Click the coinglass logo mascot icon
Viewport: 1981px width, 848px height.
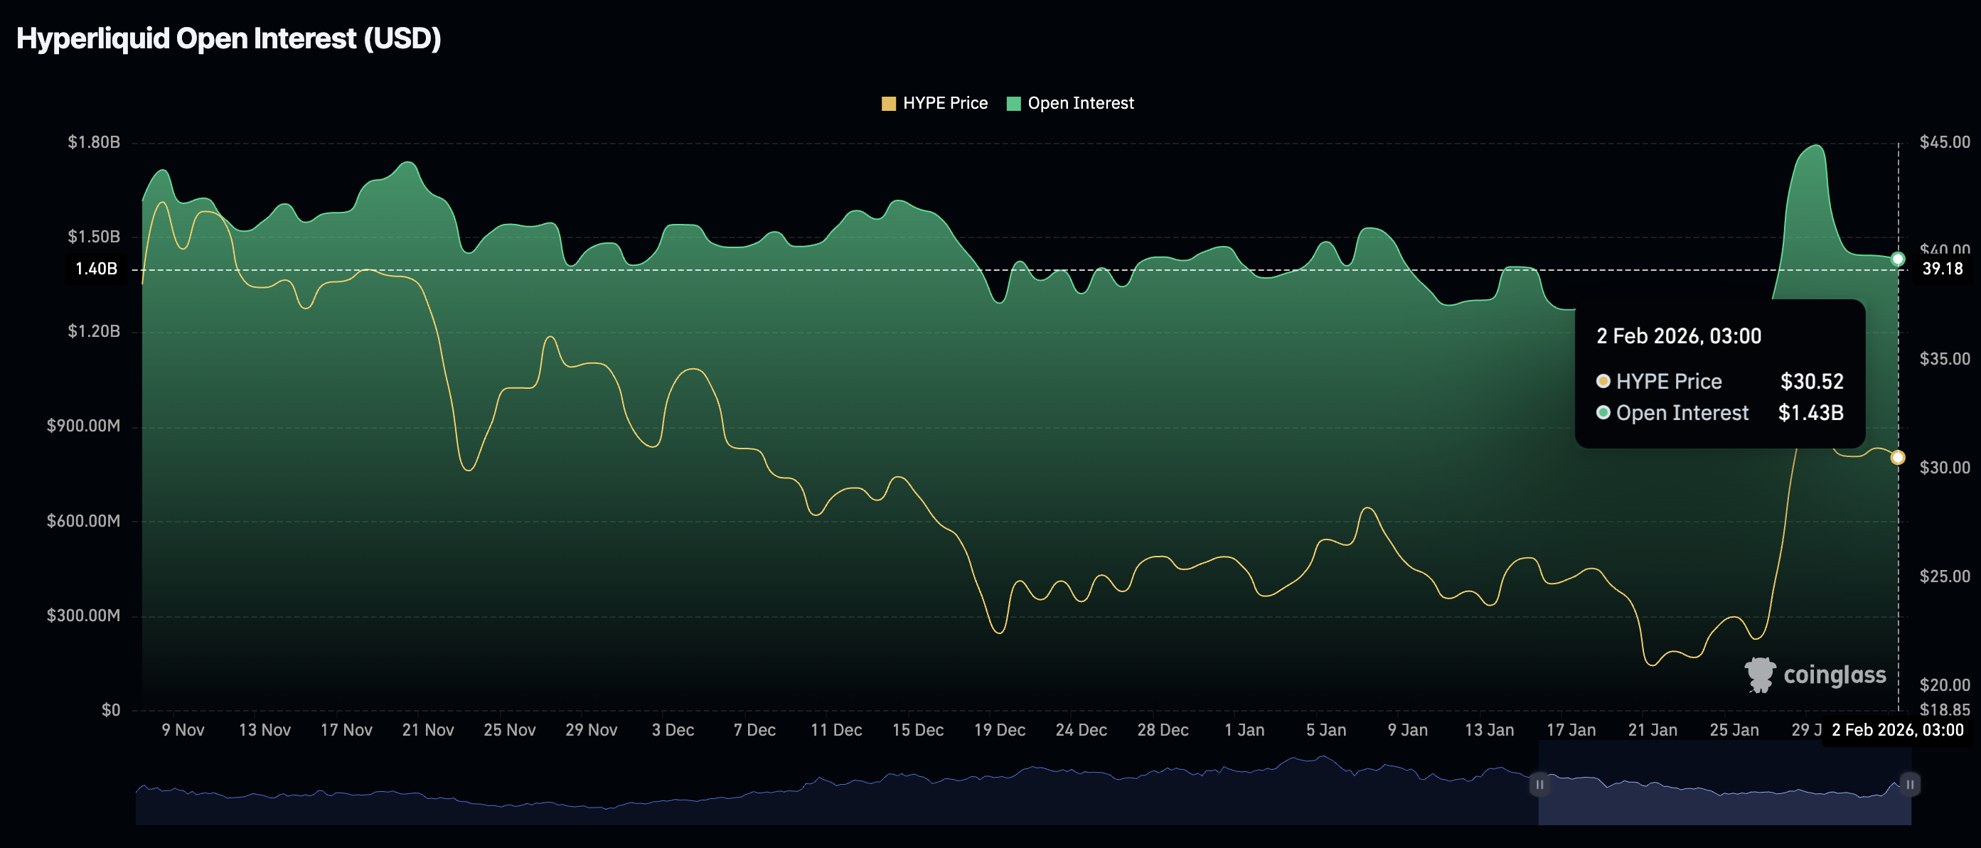click(1760, 675)
